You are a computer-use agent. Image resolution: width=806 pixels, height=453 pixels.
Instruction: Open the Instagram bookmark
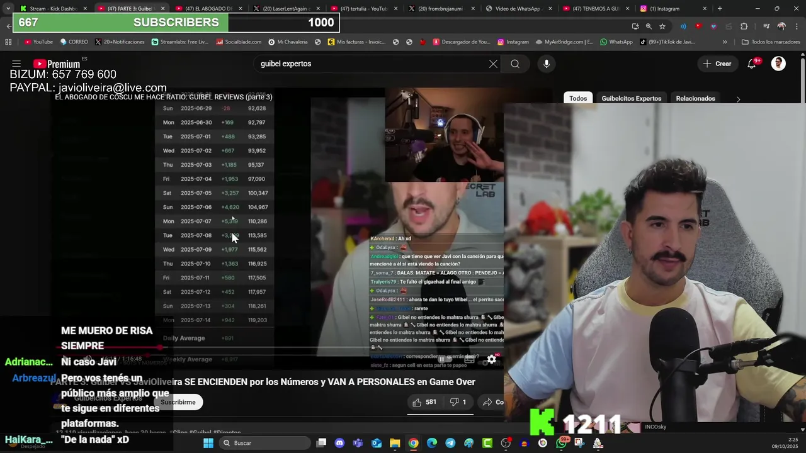coord(513,42)
